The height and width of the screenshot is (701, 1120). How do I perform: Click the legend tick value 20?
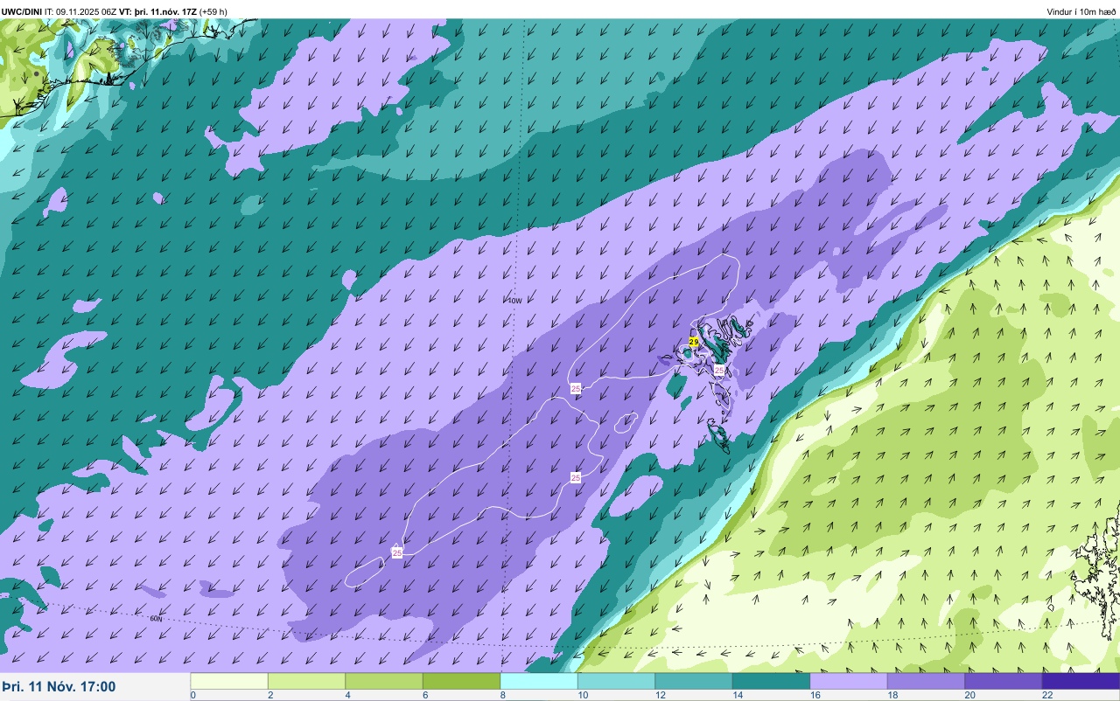pyautogui.click(x=969, y=695)
